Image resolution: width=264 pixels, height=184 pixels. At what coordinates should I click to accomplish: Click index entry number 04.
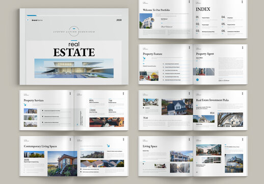(223, 17)
